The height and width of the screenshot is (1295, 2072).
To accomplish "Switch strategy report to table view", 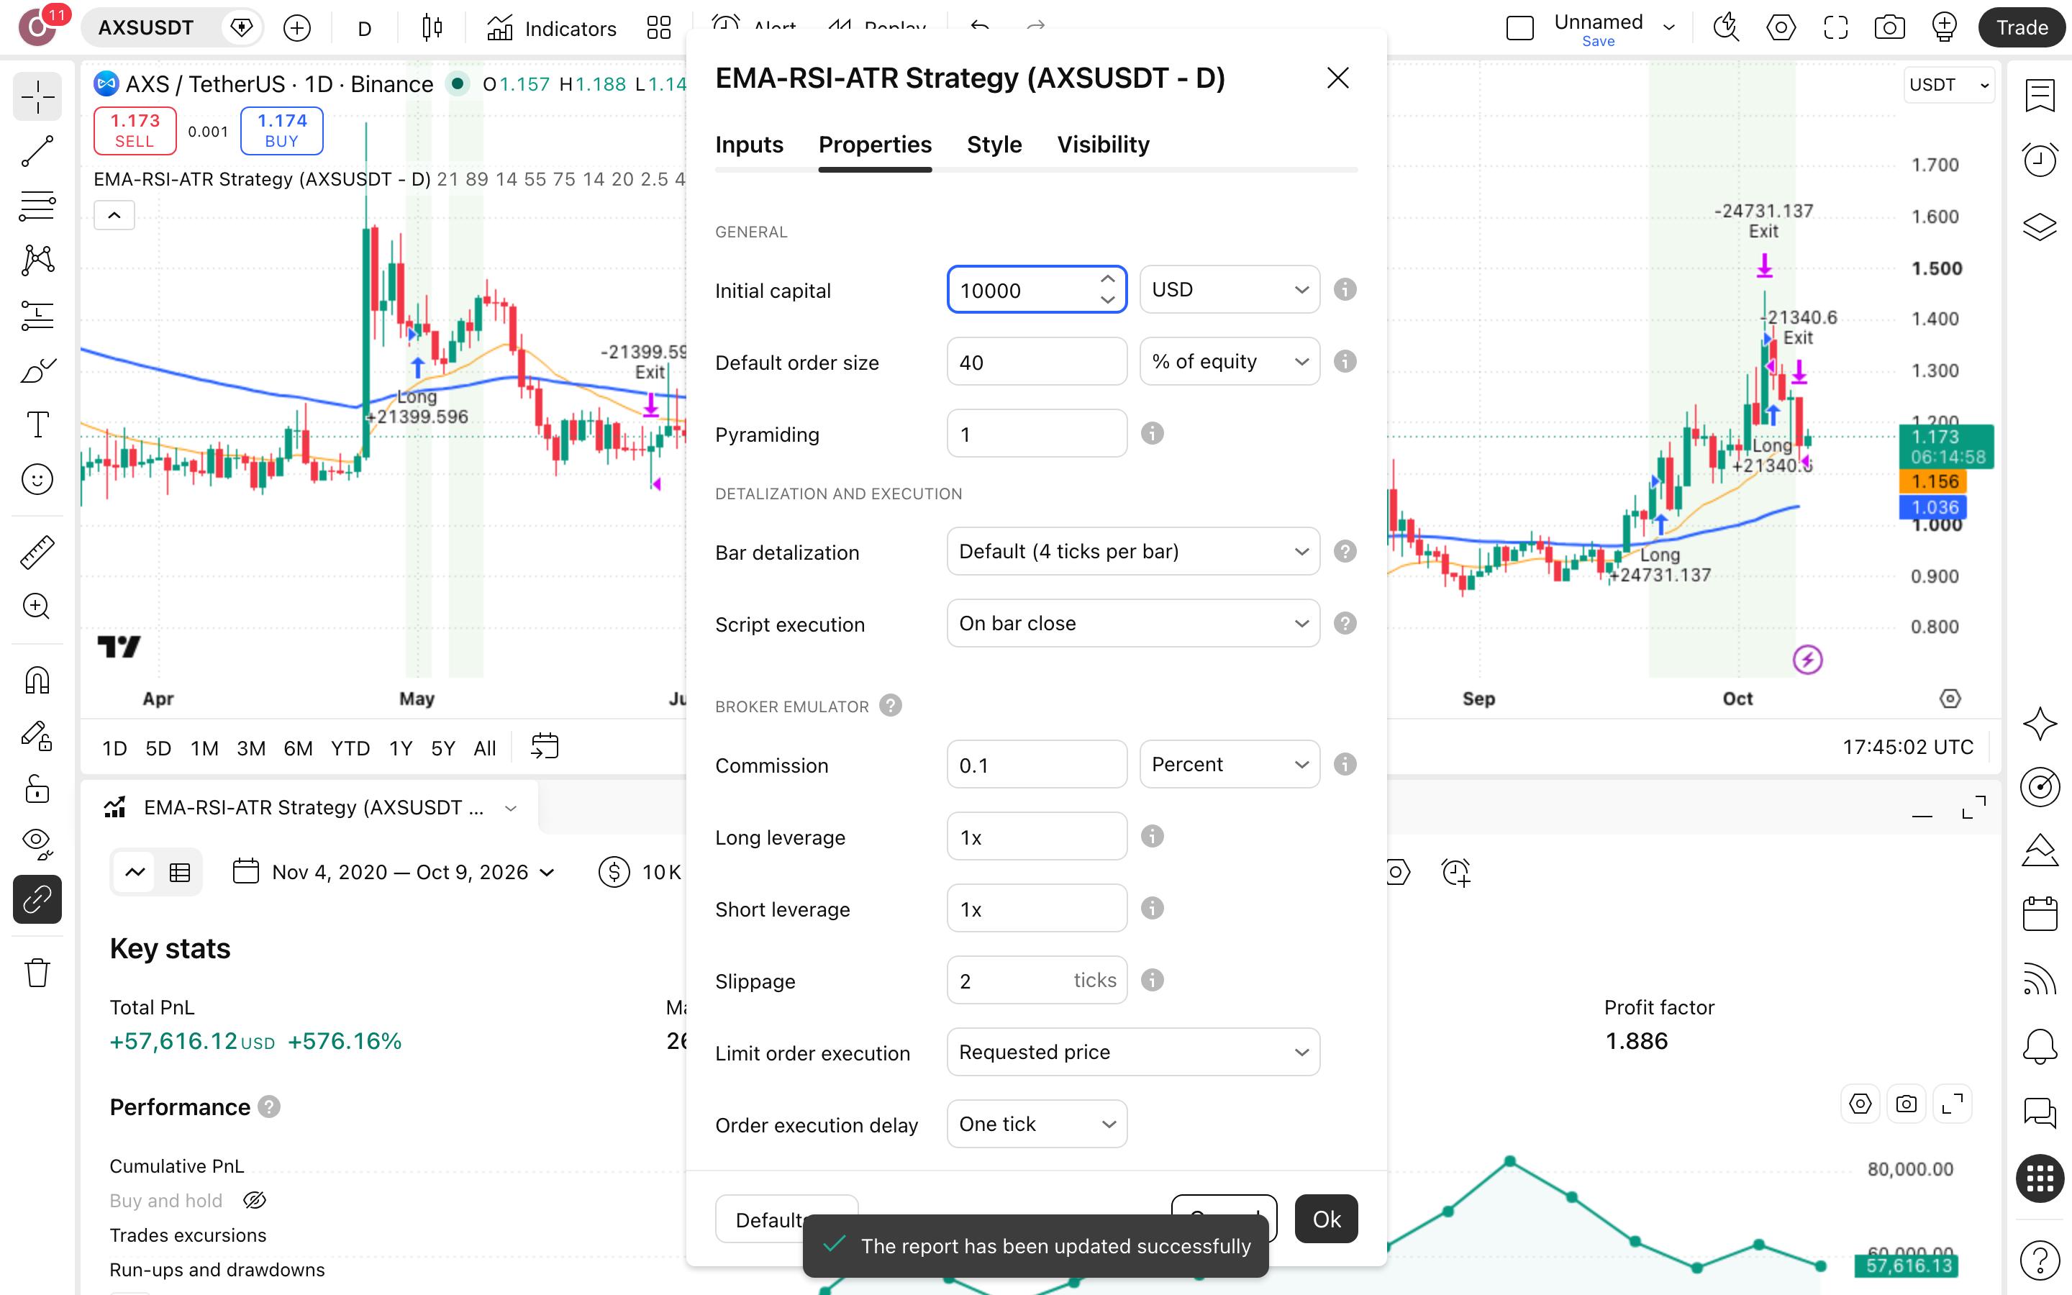I will [x=180, y=872].
